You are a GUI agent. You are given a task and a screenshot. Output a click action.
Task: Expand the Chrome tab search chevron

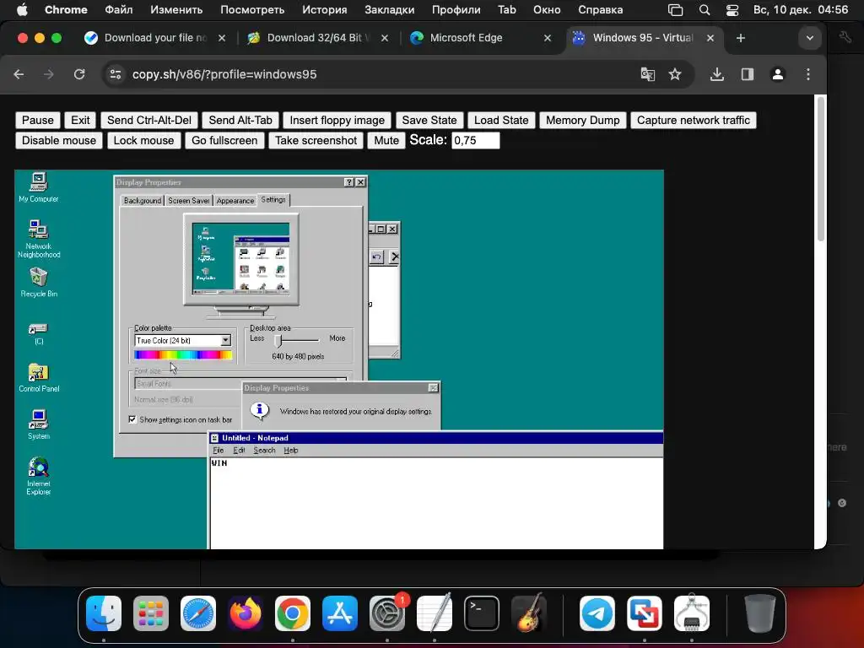pos(809,38)
